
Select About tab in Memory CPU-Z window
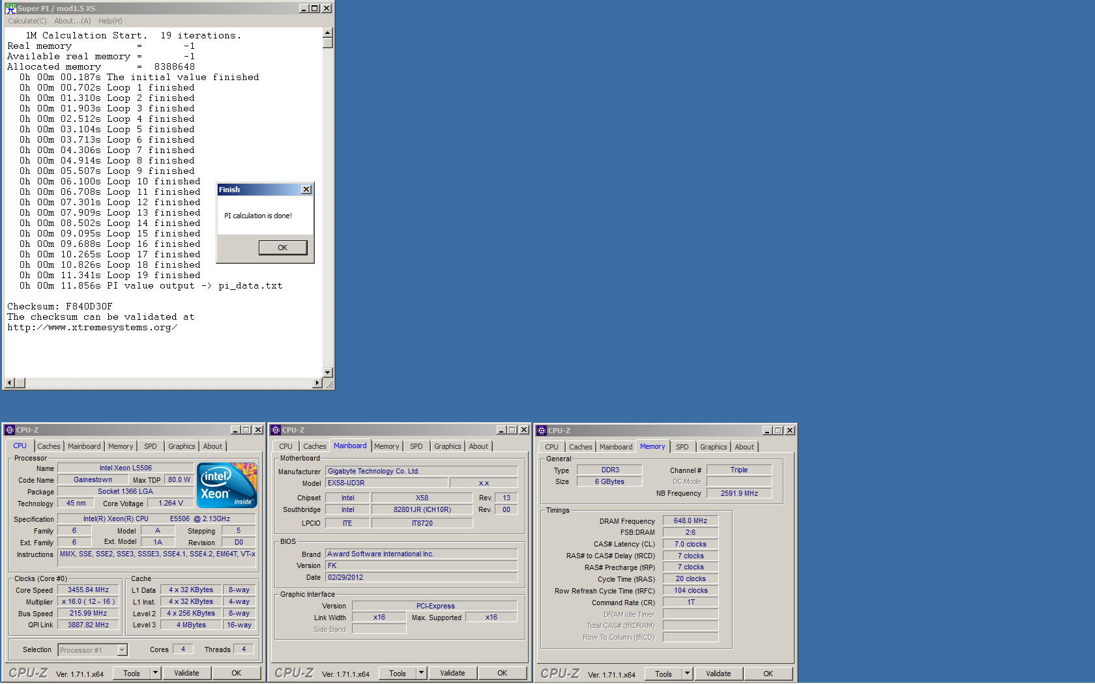pyautogui.click(x=744, y=447)
